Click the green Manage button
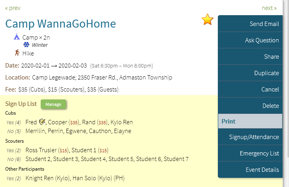This screenshot has width=289, height=187. 53,104
